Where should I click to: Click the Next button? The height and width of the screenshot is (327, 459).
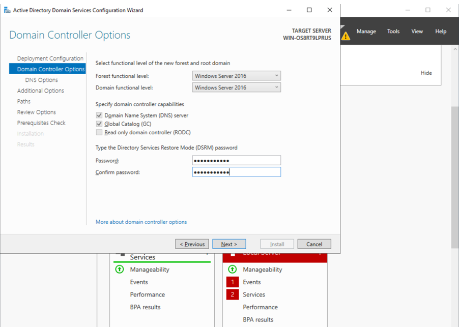click(229, 244)
